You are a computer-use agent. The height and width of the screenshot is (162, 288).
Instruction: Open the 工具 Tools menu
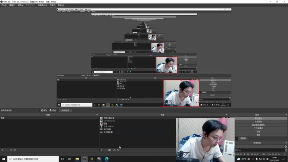click(52, 5)
